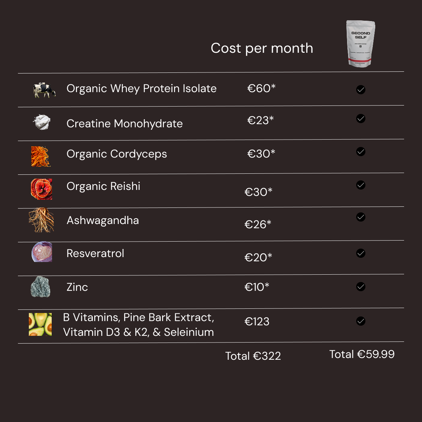
Task: Click the creatine powder icon
Action: pos(41,122)
